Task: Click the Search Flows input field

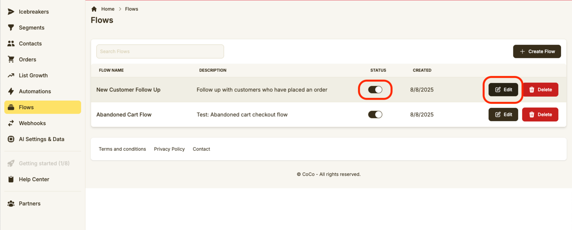Action: point(160,51)
